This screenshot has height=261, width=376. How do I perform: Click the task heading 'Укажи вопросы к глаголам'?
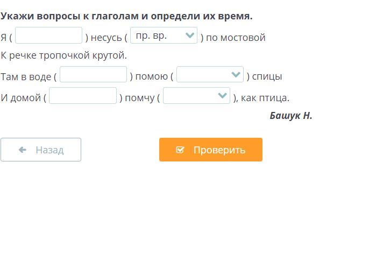pos(126,16)
